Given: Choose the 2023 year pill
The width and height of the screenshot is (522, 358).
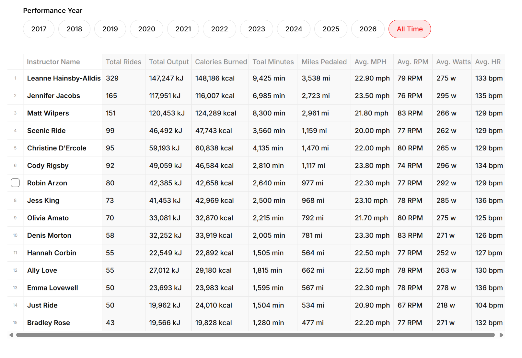Looking at the screenshot, I should (x=256, y=29).
